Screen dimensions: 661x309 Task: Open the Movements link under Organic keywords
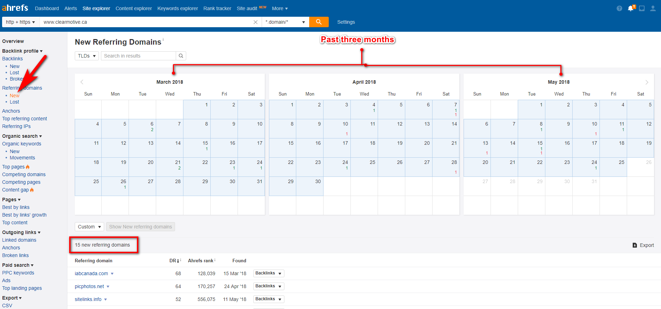pyautogui.click(x=22, y=158)
